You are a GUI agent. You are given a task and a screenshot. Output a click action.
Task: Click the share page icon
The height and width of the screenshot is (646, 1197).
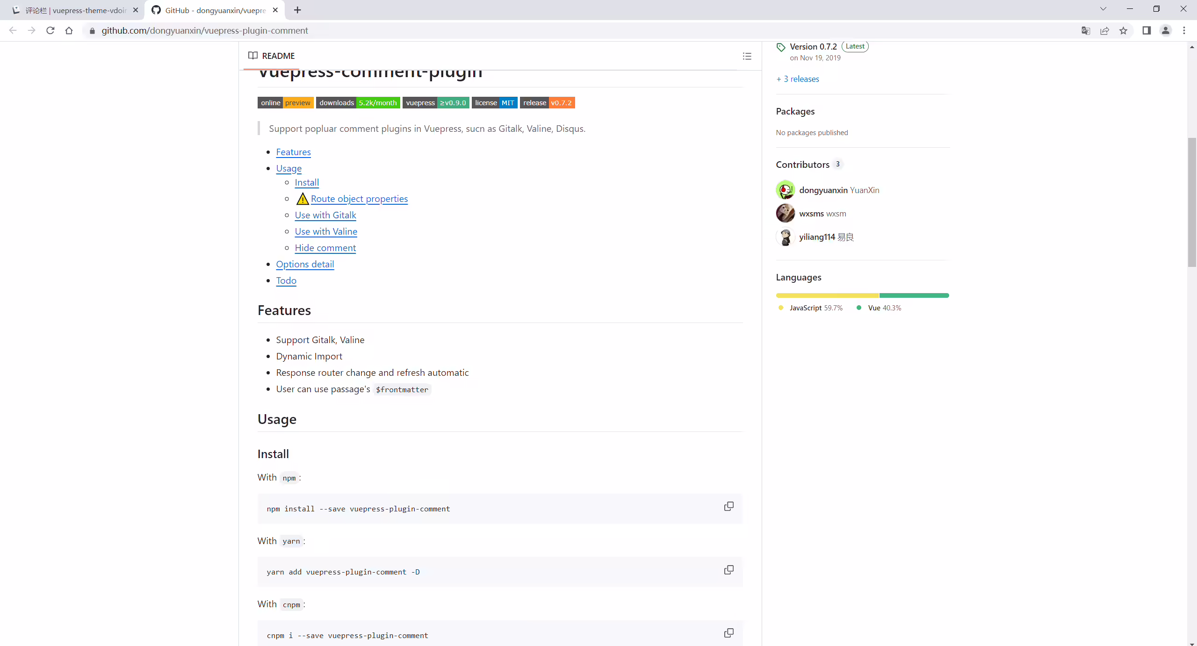pyautogui.click(x=1104, y=31)
